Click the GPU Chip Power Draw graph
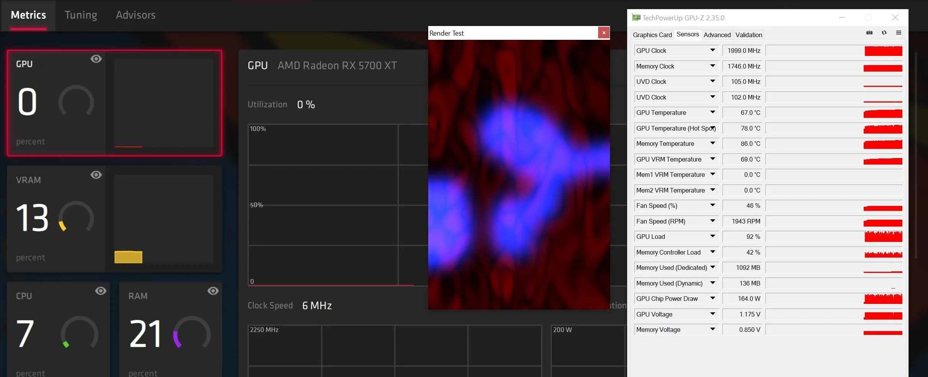This screenshot has height=377, width=928. (834, 299)
